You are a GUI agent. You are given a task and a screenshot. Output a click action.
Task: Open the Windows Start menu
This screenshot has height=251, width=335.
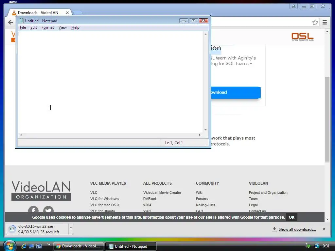coord(9,246)
